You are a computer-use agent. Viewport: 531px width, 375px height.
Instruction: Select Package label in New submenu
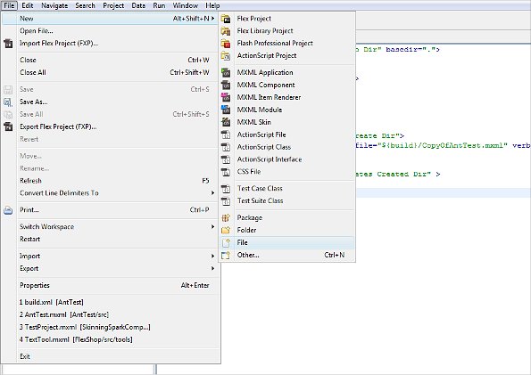(x=250, y=217)
